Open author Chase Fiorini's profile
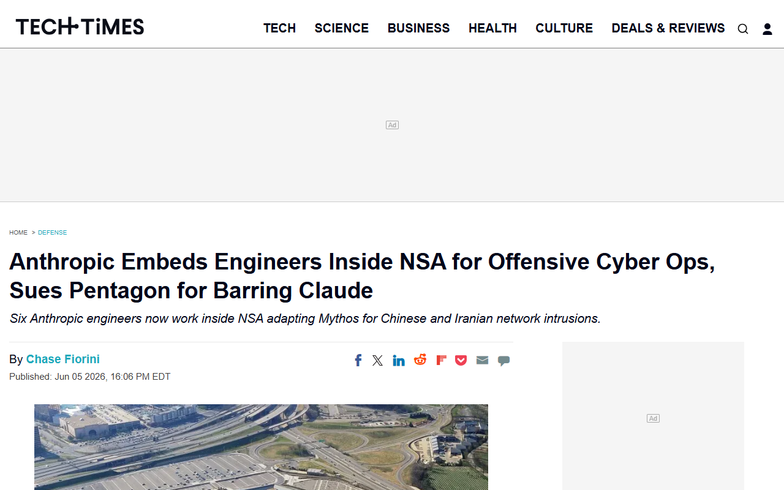 pos(63,360)
